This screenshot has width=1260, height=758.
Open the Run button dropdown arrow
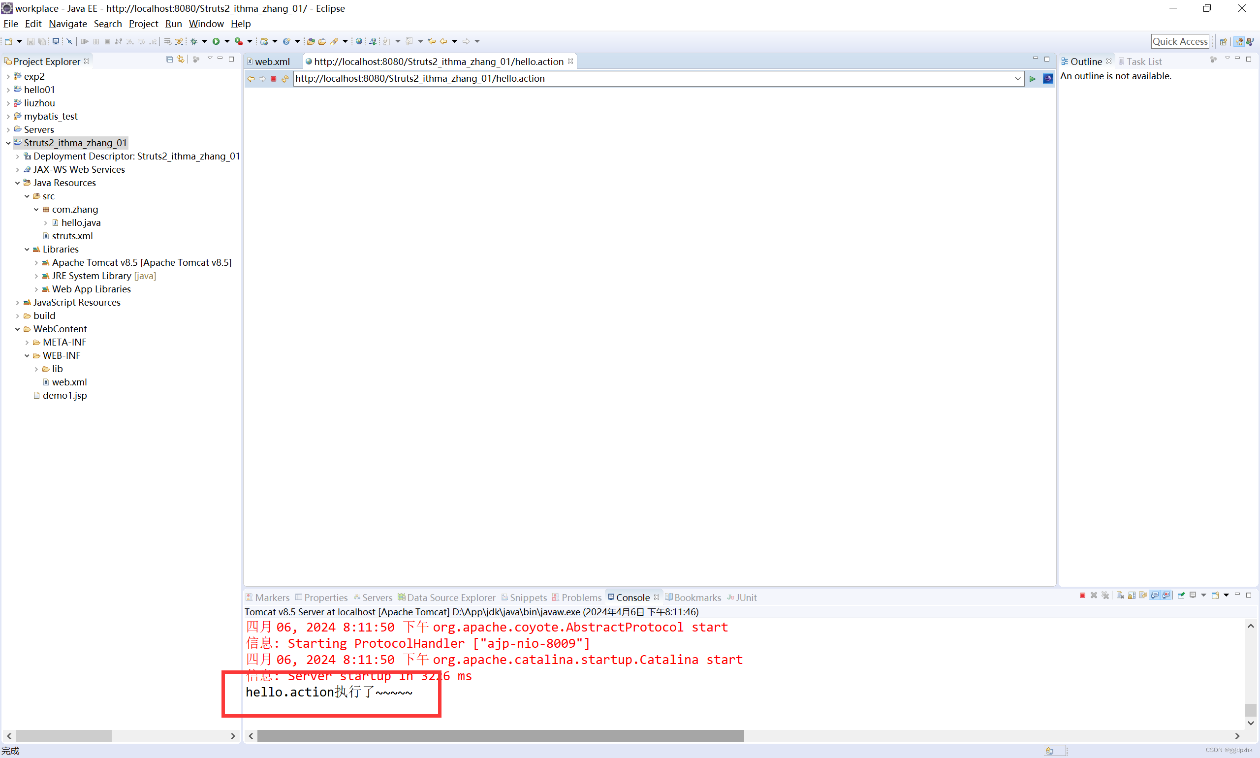tap(227, 41)
